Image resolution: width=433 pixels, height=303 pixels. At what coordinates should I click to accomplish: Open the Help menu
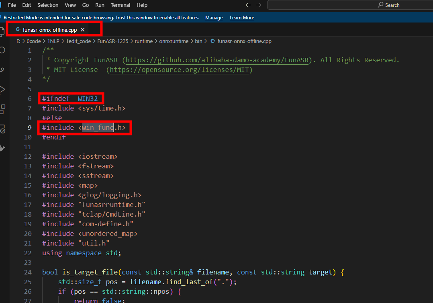[142, 5]
